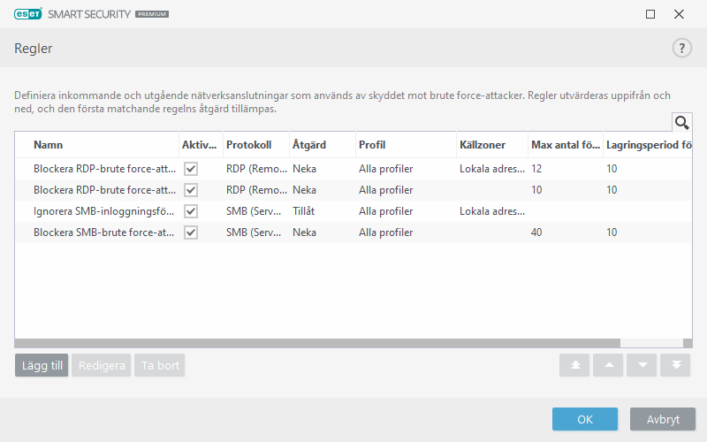
Task: Sort by the Källzoner column header
Action: coord(482,145)
